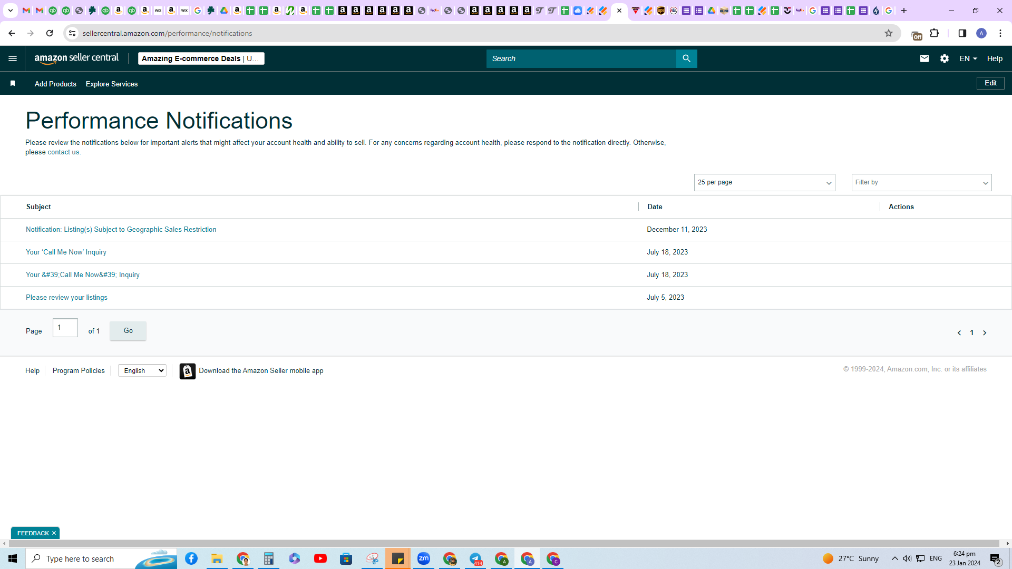Go back in browser history
Viewport: 1012px width, 569px height.
pos(12,33)
